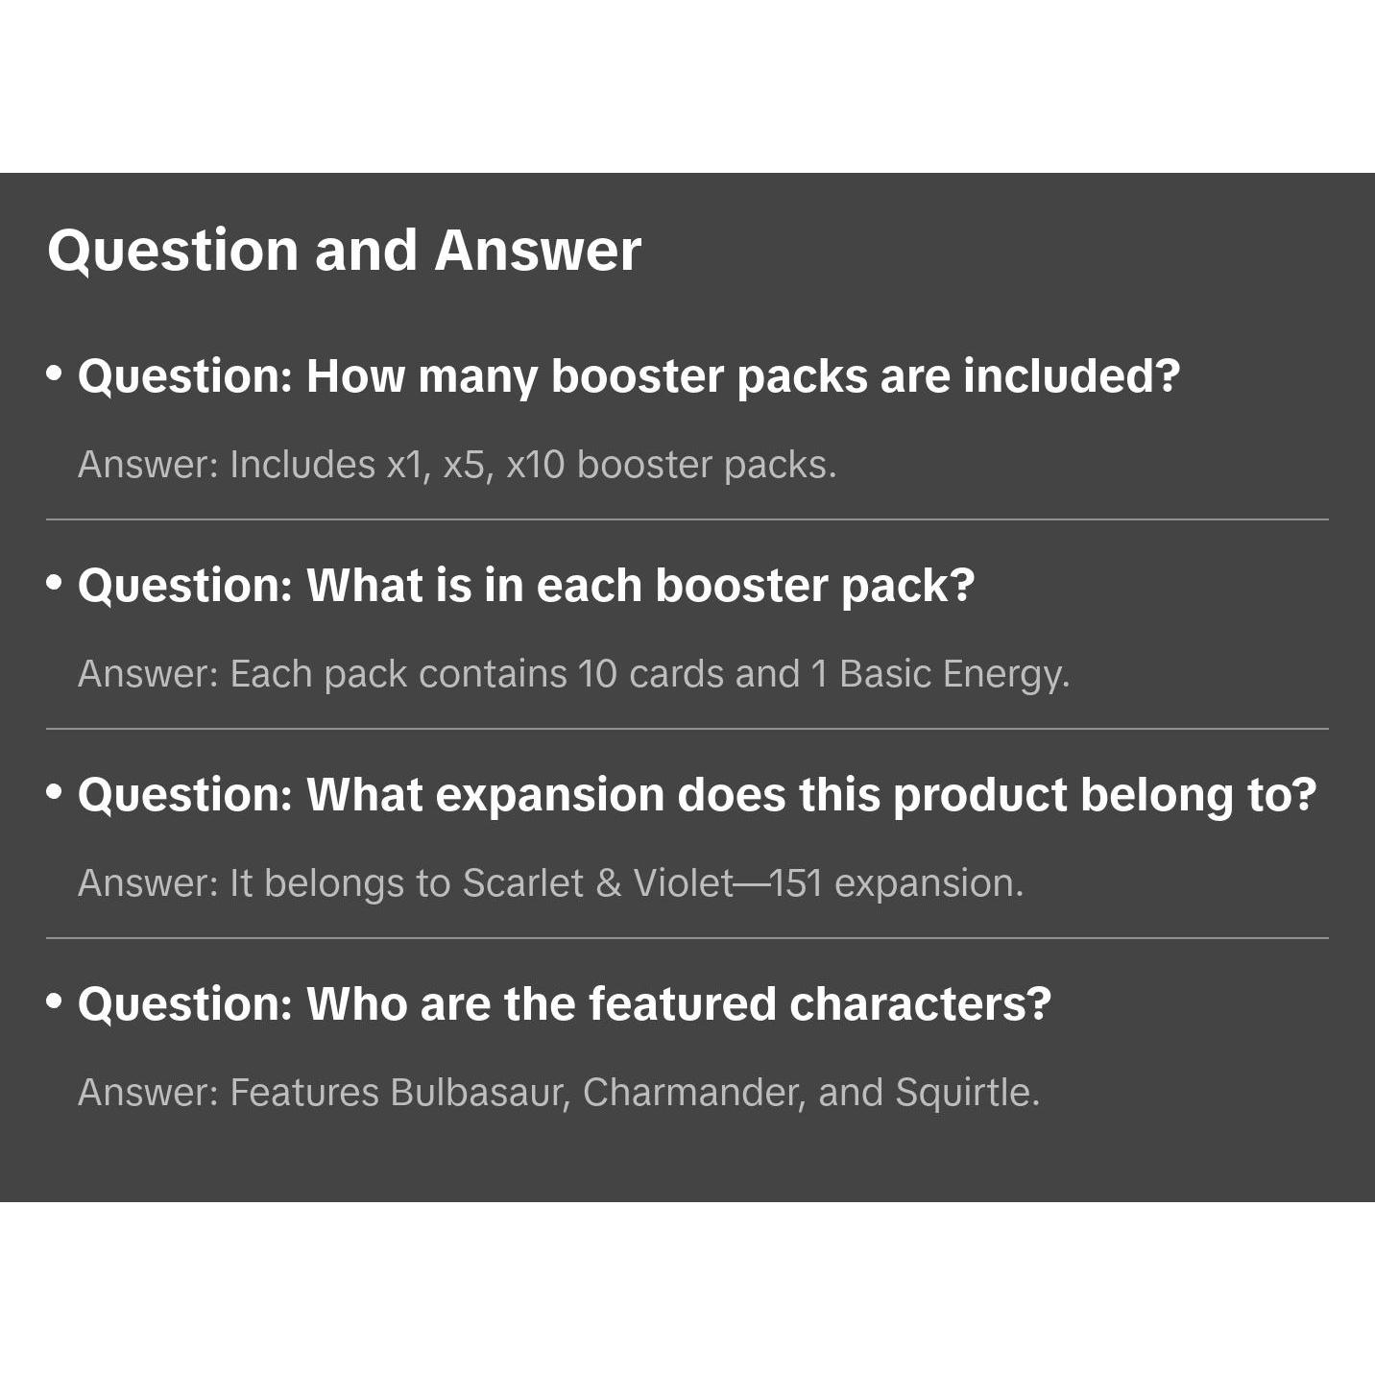
Task: Select the 'What is in each booster pack' question
Action: click(526, 585)
